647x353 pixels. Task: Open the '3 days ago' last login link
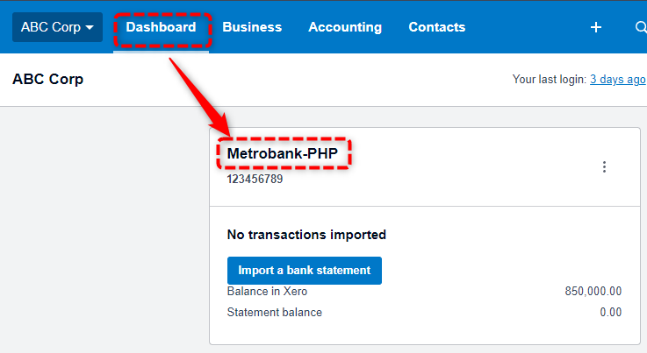618,79
